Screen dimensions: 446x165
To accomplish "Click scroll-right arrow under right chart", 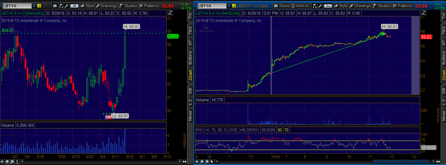I will [x=433, y=161].
